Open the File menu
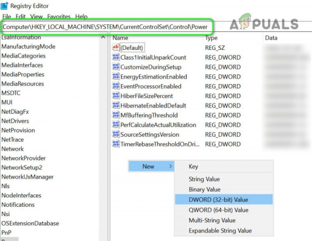This screenshot has width=312, height=241. click(x=7, y=17)
